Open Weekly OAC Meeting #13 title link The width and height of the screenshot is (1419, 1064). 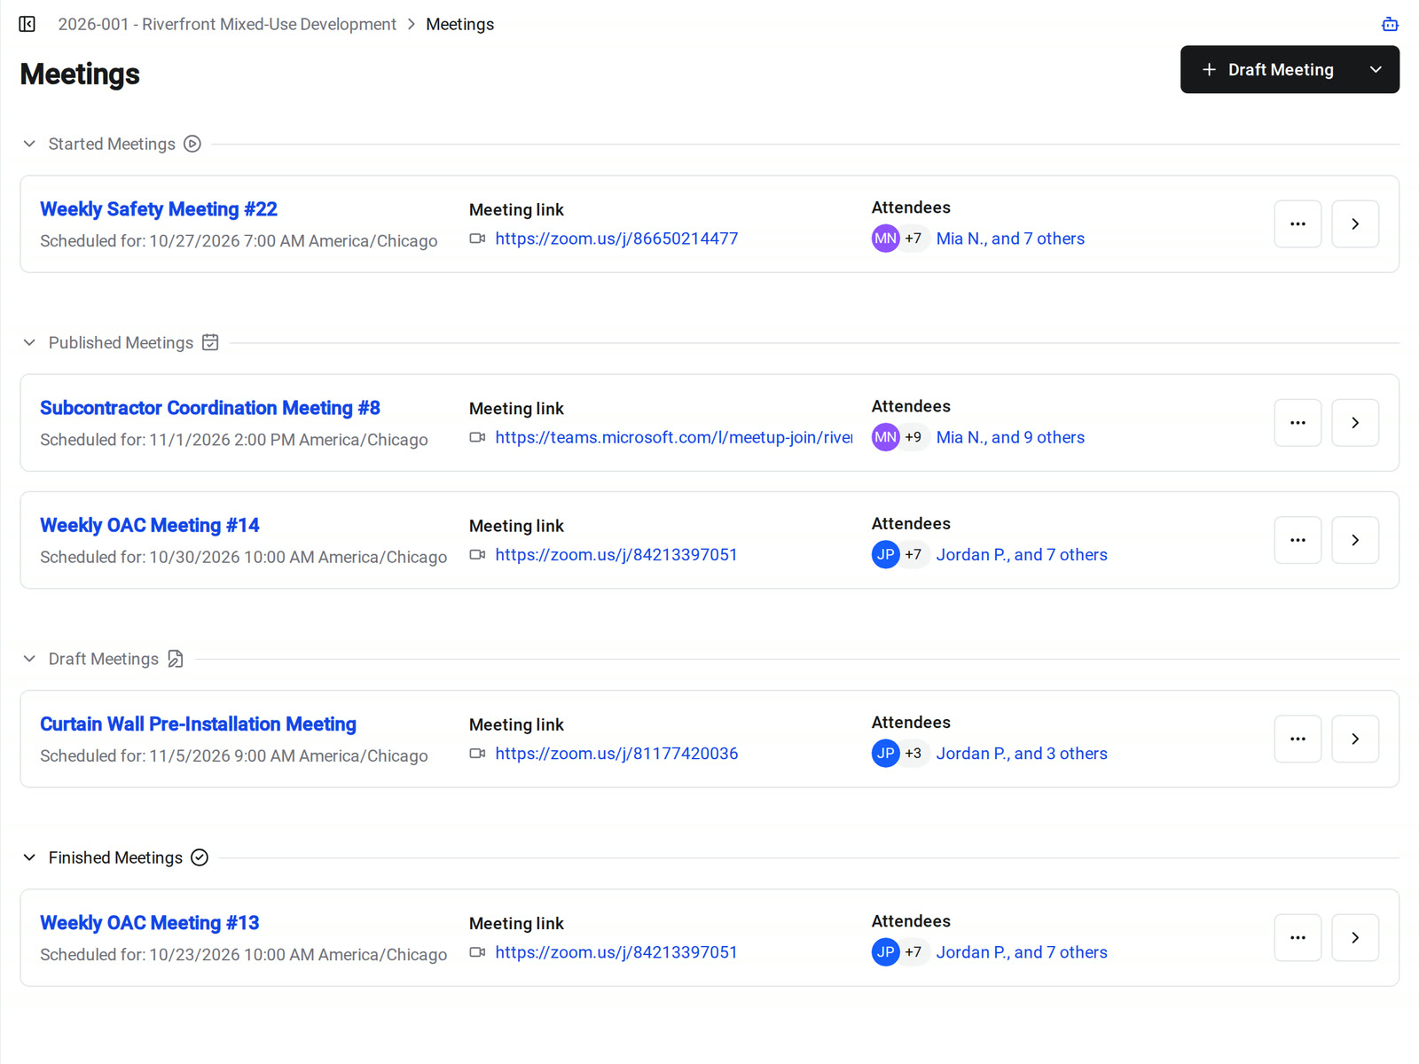point(150,922)
